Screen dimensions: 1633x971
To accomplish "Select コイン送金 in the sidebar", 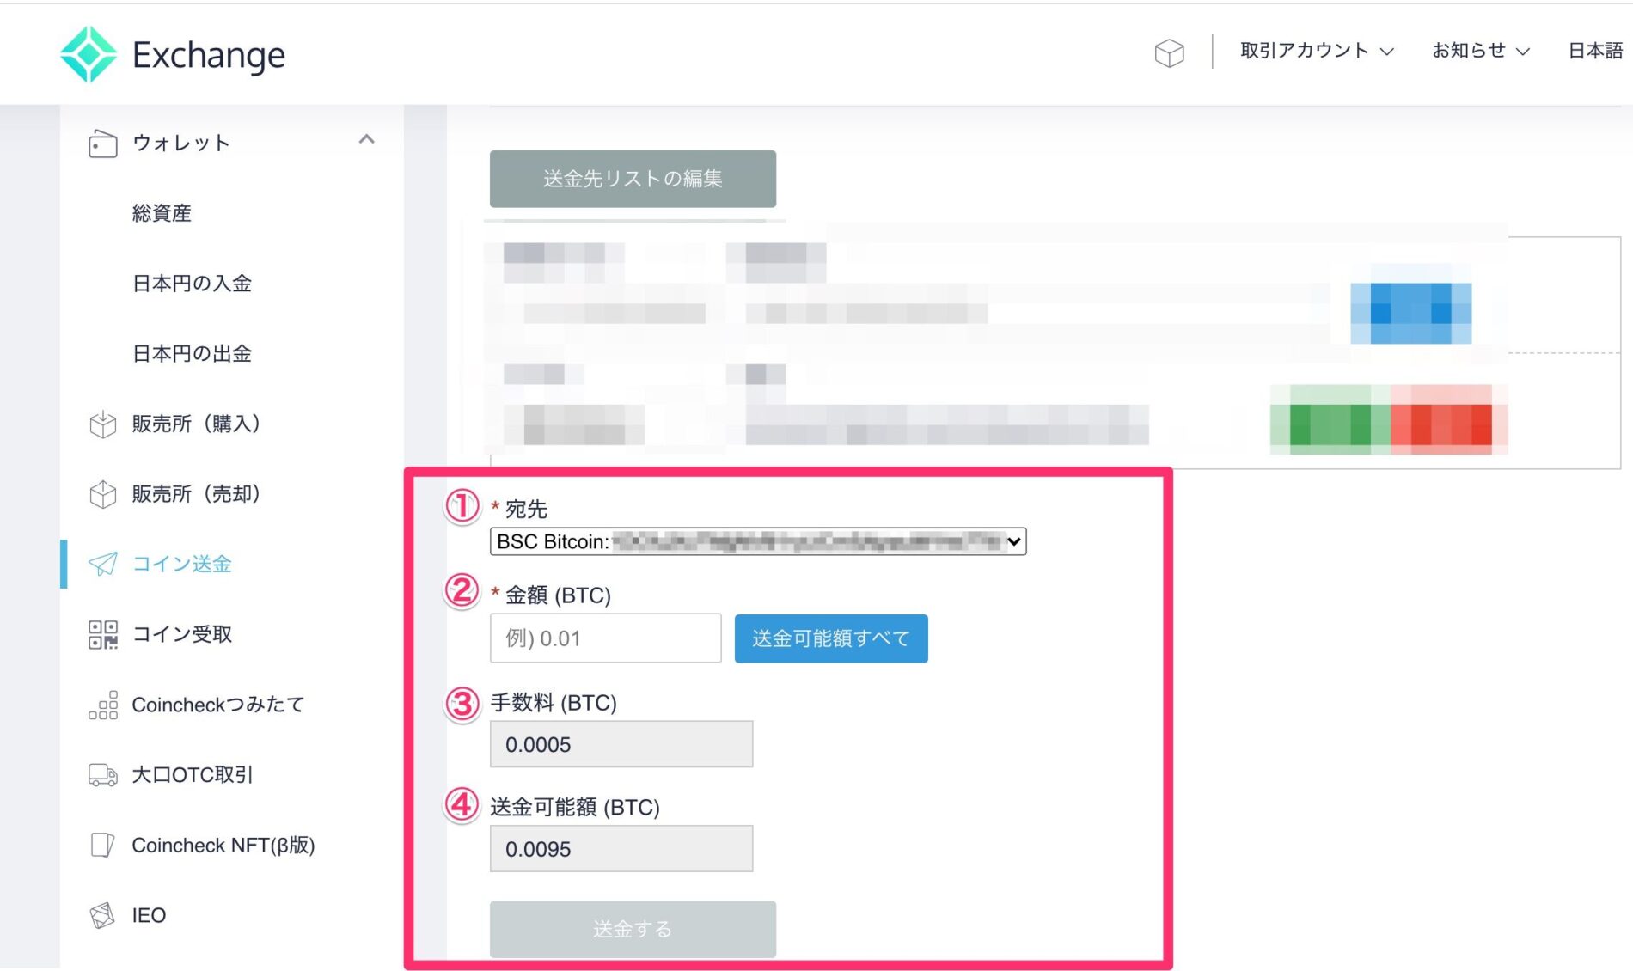I will pos(181,565).
